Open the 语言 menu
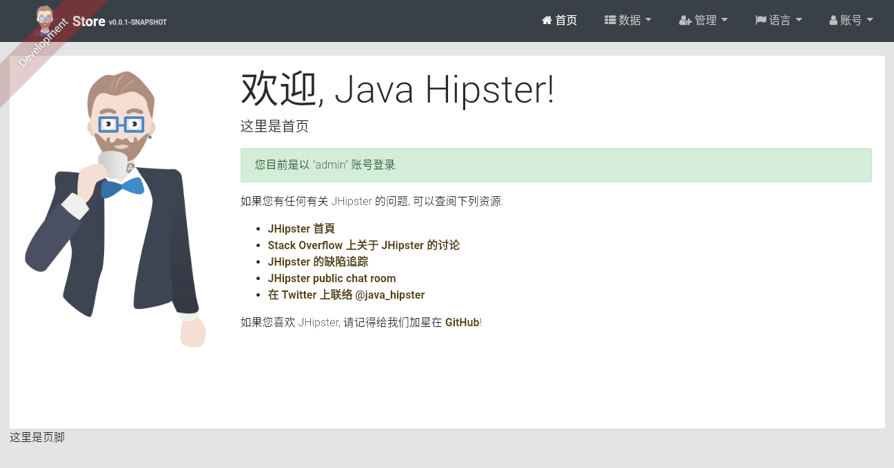The image size is (894, 468). pos(779,21)
